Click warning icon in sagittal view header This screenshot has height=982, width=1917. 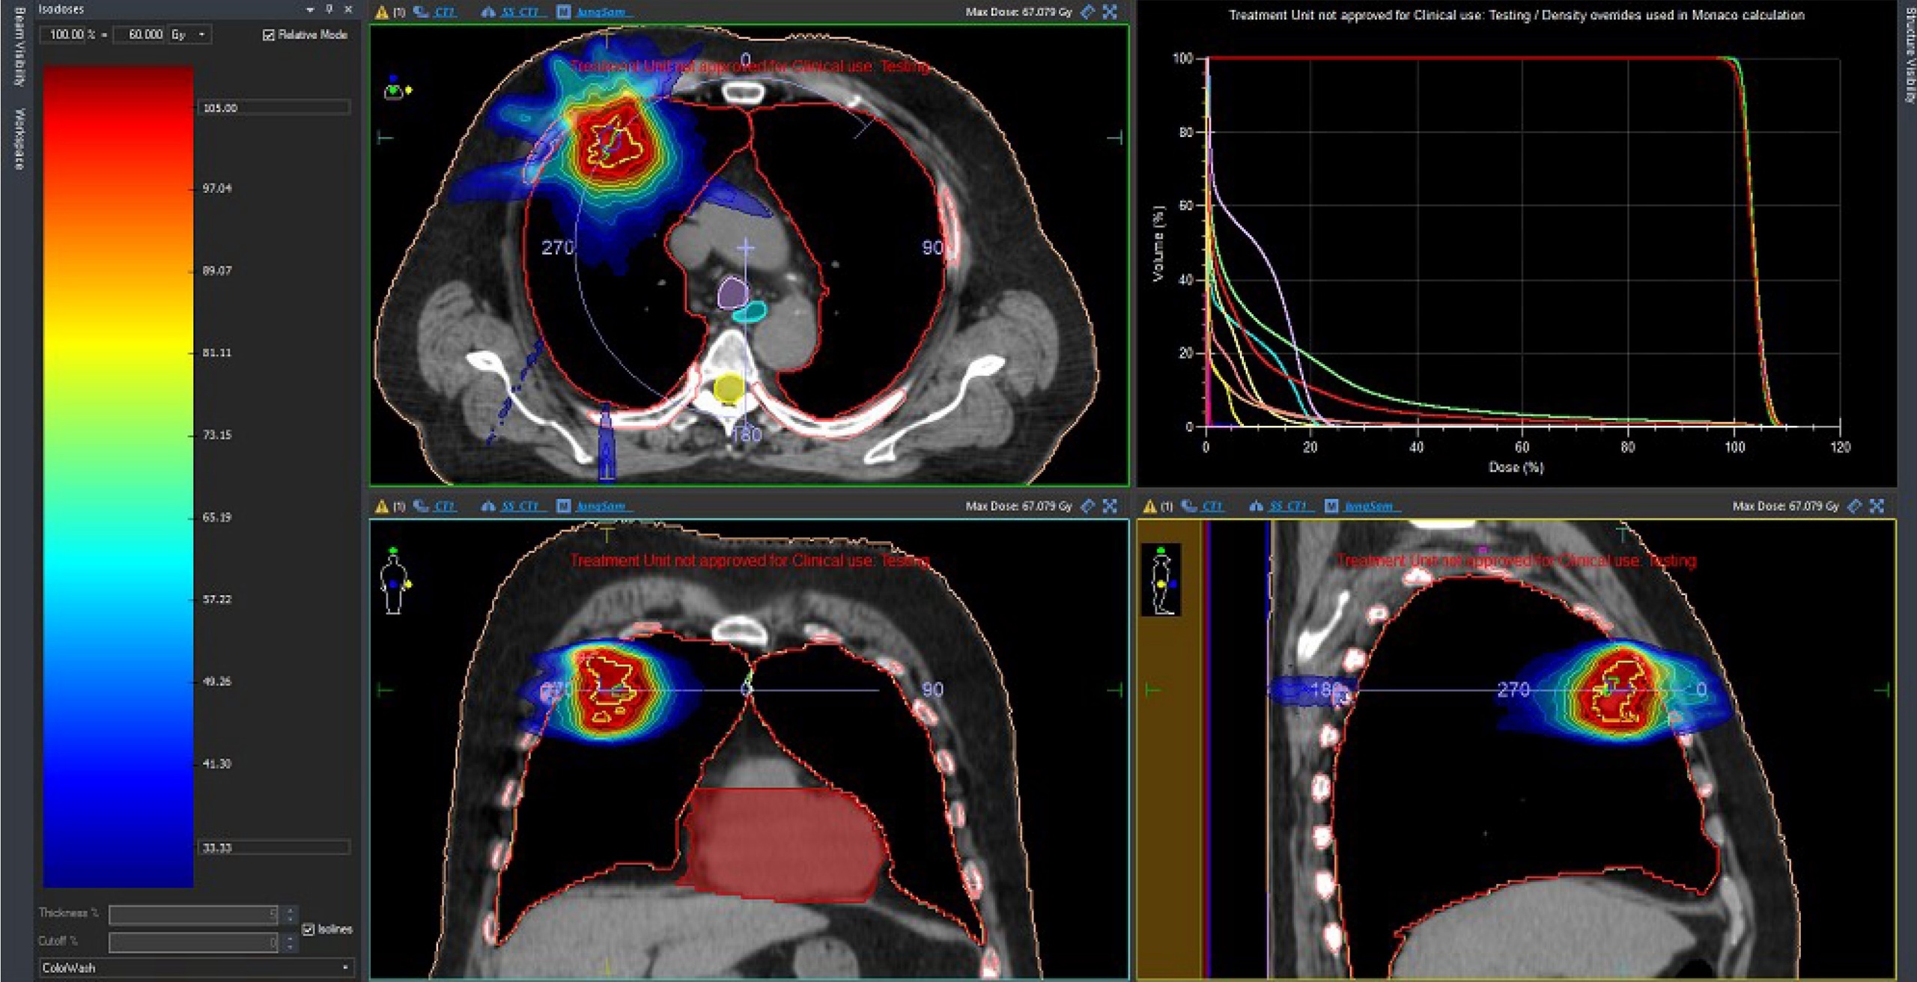click(x=1150, y=507)
